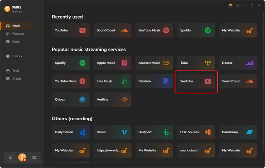Choose Spotify in Popular music streaming services
The height and width of the screenshot is (168, 265).
[71, 63]
